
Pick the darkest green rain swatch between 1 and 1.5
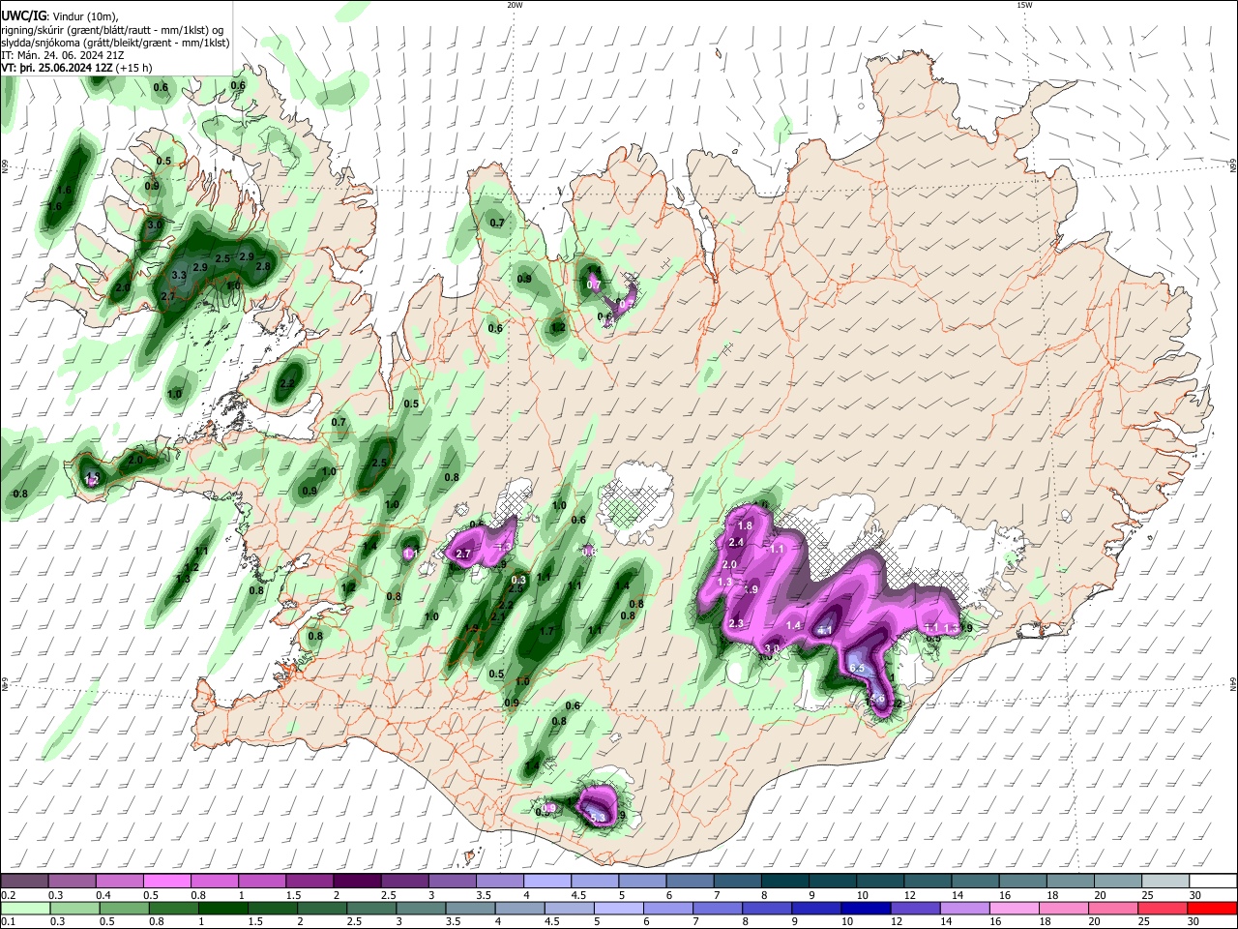[223, 908]
